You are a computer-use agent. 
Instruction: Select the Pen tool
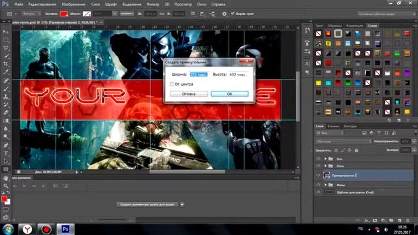pyautogui.click(x=6, y=145)
